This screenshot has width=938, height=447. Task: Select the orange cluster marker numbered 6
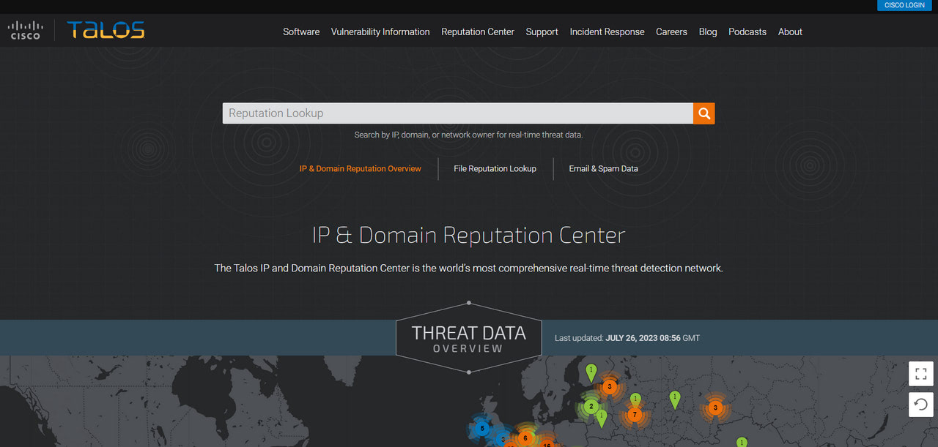click(x=525, y=438)
